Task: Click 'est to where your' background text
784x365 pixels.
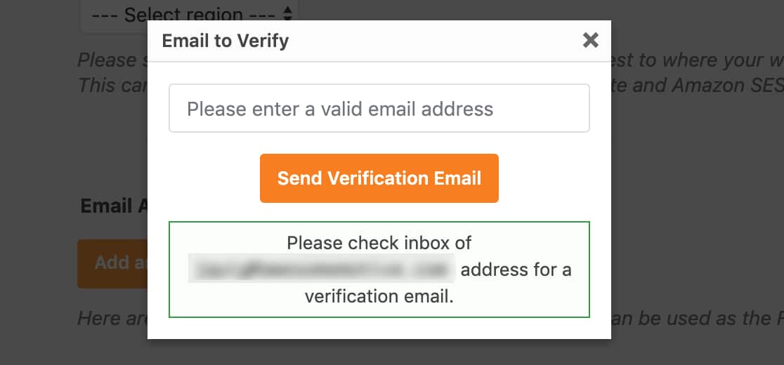Action: pos(695,60)
